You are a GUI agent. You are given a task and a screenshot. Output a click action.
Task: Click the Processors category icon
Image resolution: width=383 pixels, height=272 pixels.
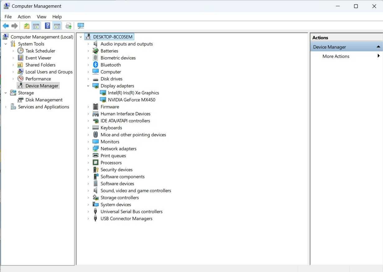click(96, 162)
